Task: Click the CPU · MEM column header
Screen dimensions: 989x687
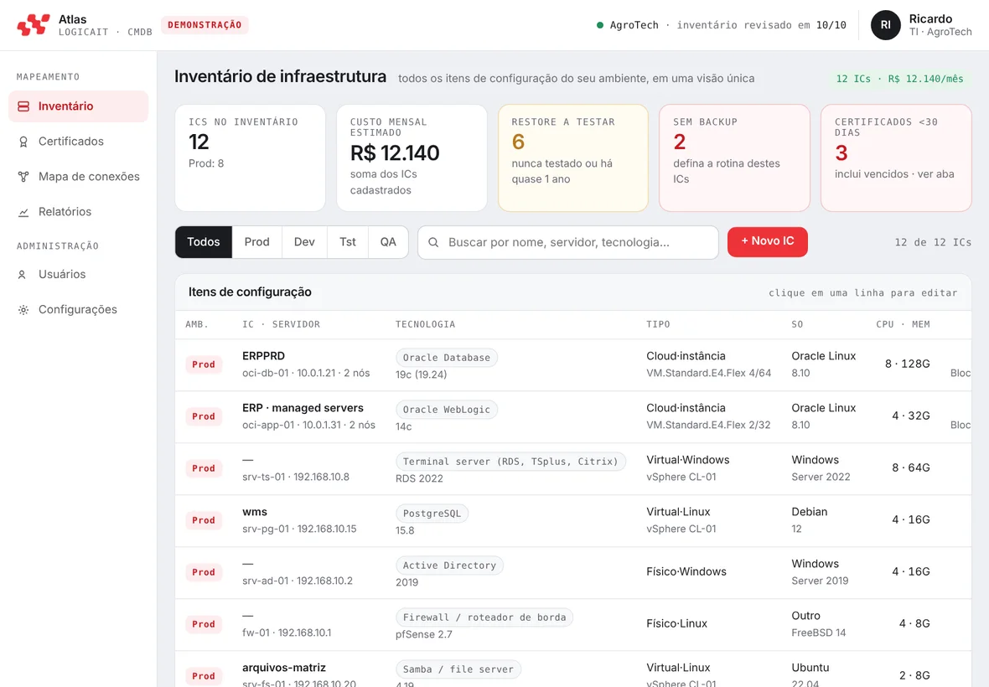Action: click(x=903, y=324)
